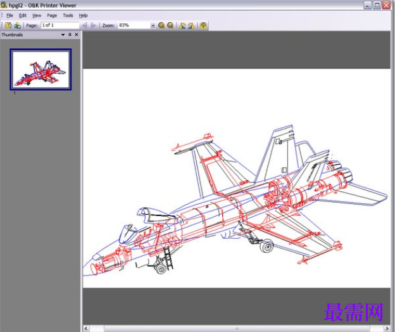Open the View menu
Viewport: 395px width, 332px height.
coord(37,16)
